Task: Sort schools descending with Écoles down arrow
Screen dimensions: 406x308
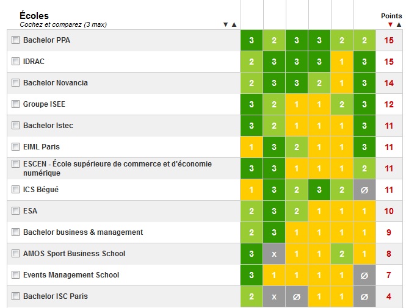Action: [225, 24]
